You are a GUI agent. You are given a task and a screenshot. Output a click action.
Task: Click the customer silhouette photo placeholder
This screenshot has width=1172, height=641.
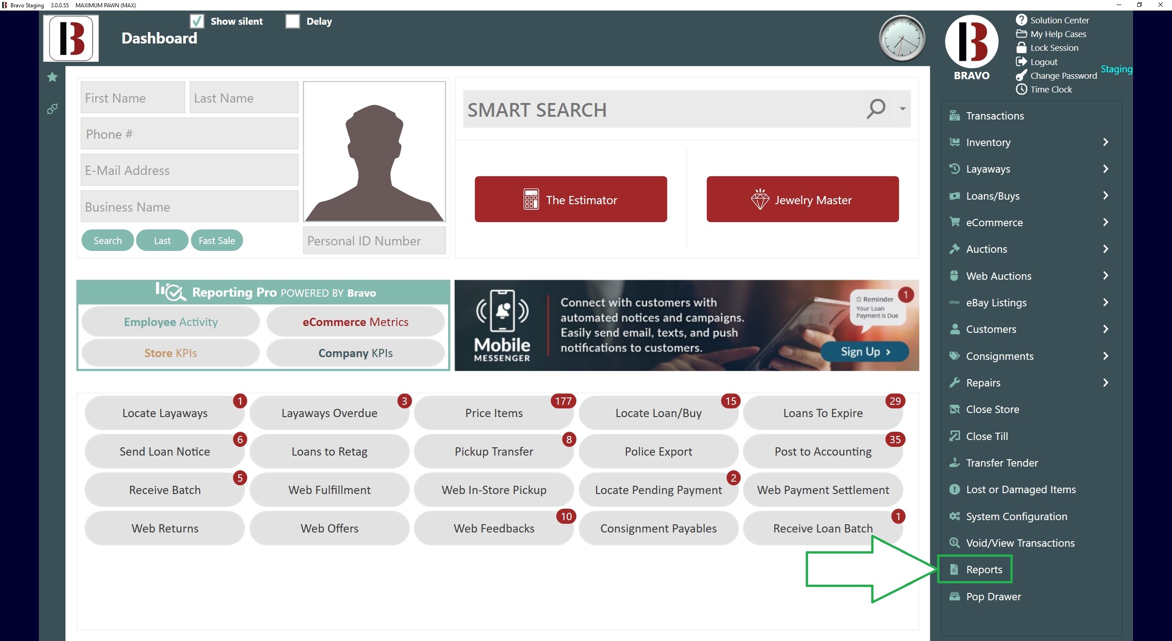click(374, 152)
